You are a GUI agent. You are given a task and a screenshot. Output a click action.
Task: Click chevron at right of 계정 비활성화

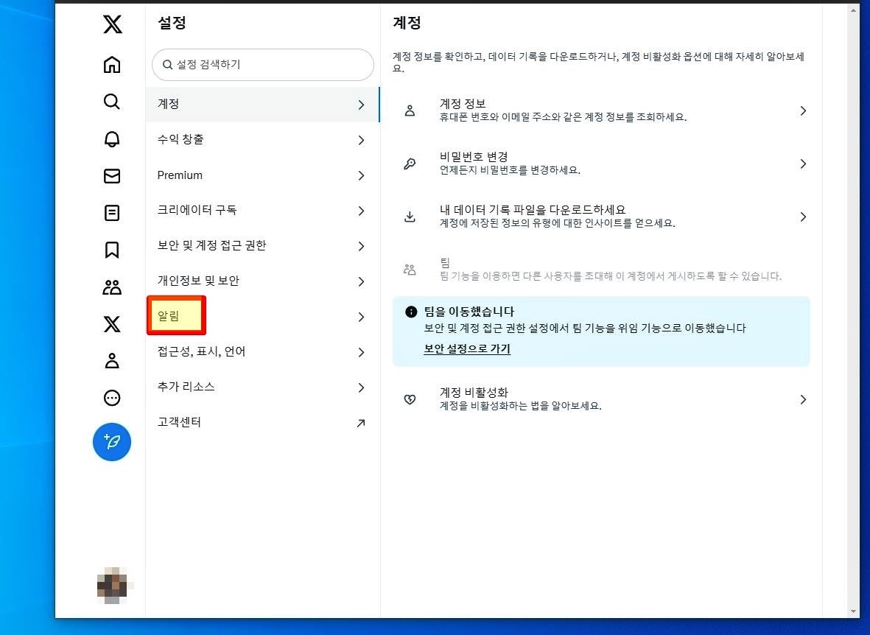coord(803,400)
